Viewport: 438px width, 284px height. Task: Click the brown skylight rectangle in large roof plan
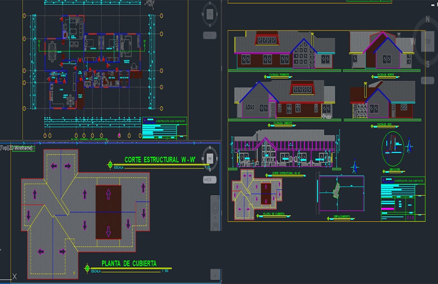click(x=108, y=212)
